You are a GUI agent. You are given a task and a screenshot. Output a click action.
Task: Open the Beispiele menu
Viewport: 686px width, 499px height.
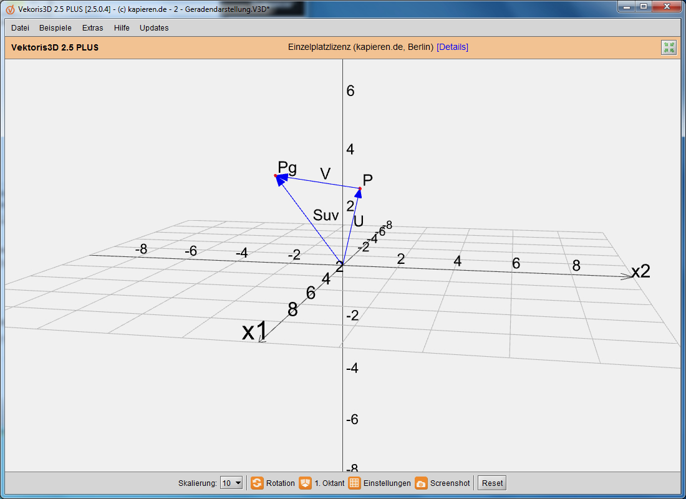(55, 27)
